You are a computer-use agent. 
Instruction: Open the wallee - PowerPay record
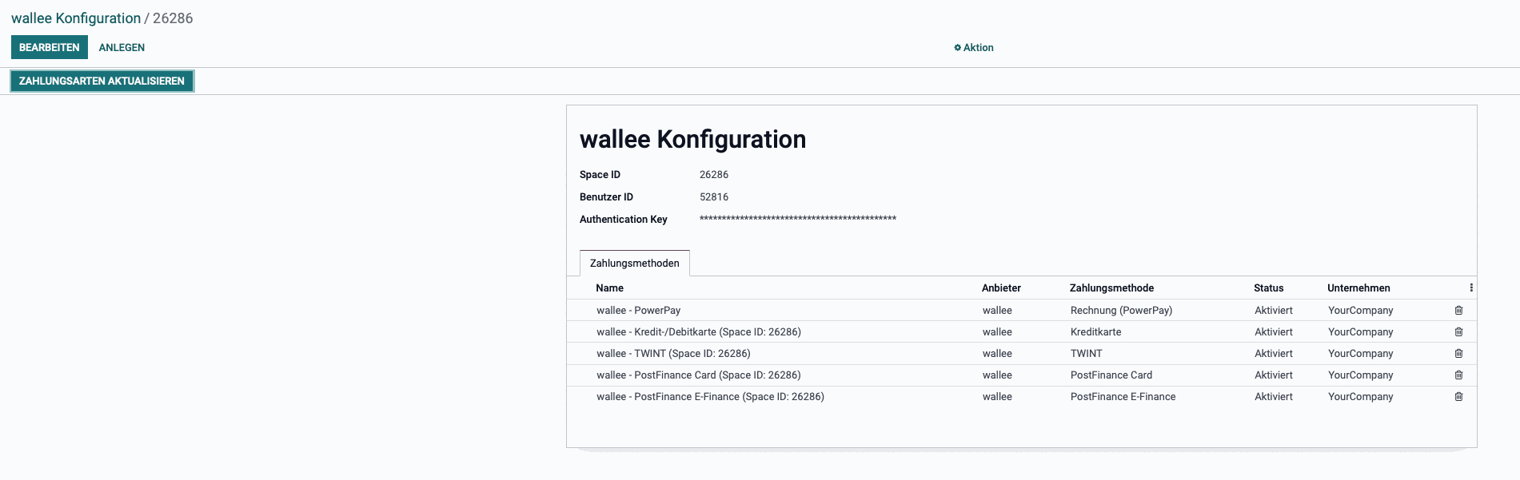click(x=638, y=311)
